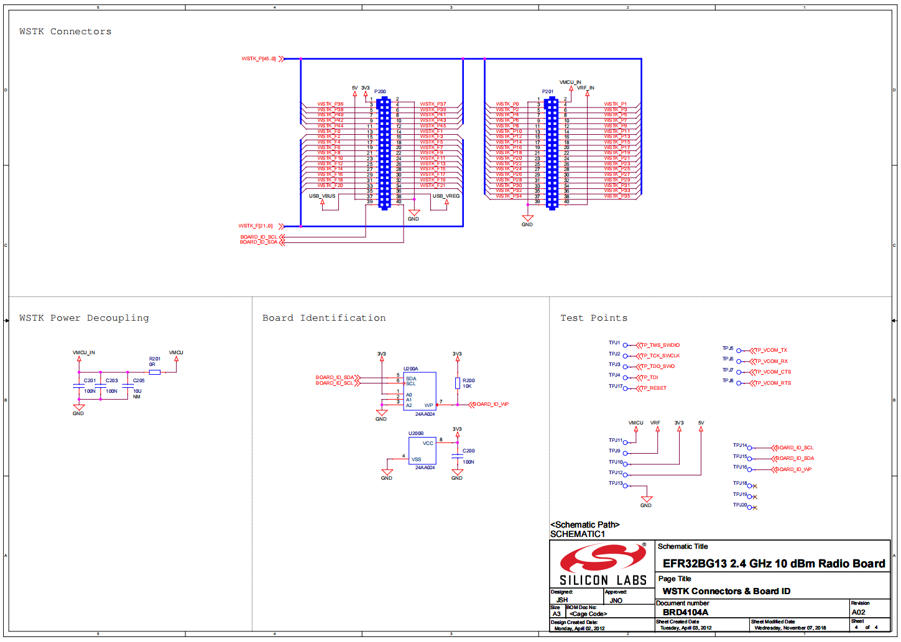
Task: Click the Silicon Labs logo
Action: coord(602,564)
